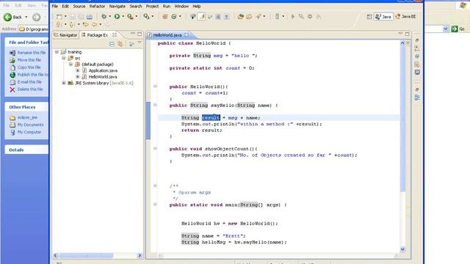This screenshot has width=470, height=264.
Task: Toggle Link with Editor in Package Explorer
Action: 120,44
